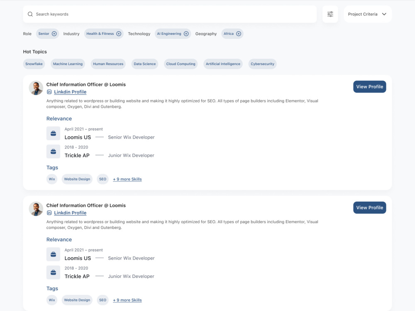Select the Machine Learning hot topic

coord(68,64)
